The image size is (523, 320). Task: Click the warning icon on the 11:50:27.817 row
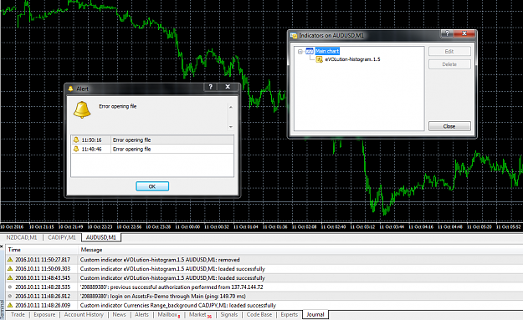coord(10,259)
